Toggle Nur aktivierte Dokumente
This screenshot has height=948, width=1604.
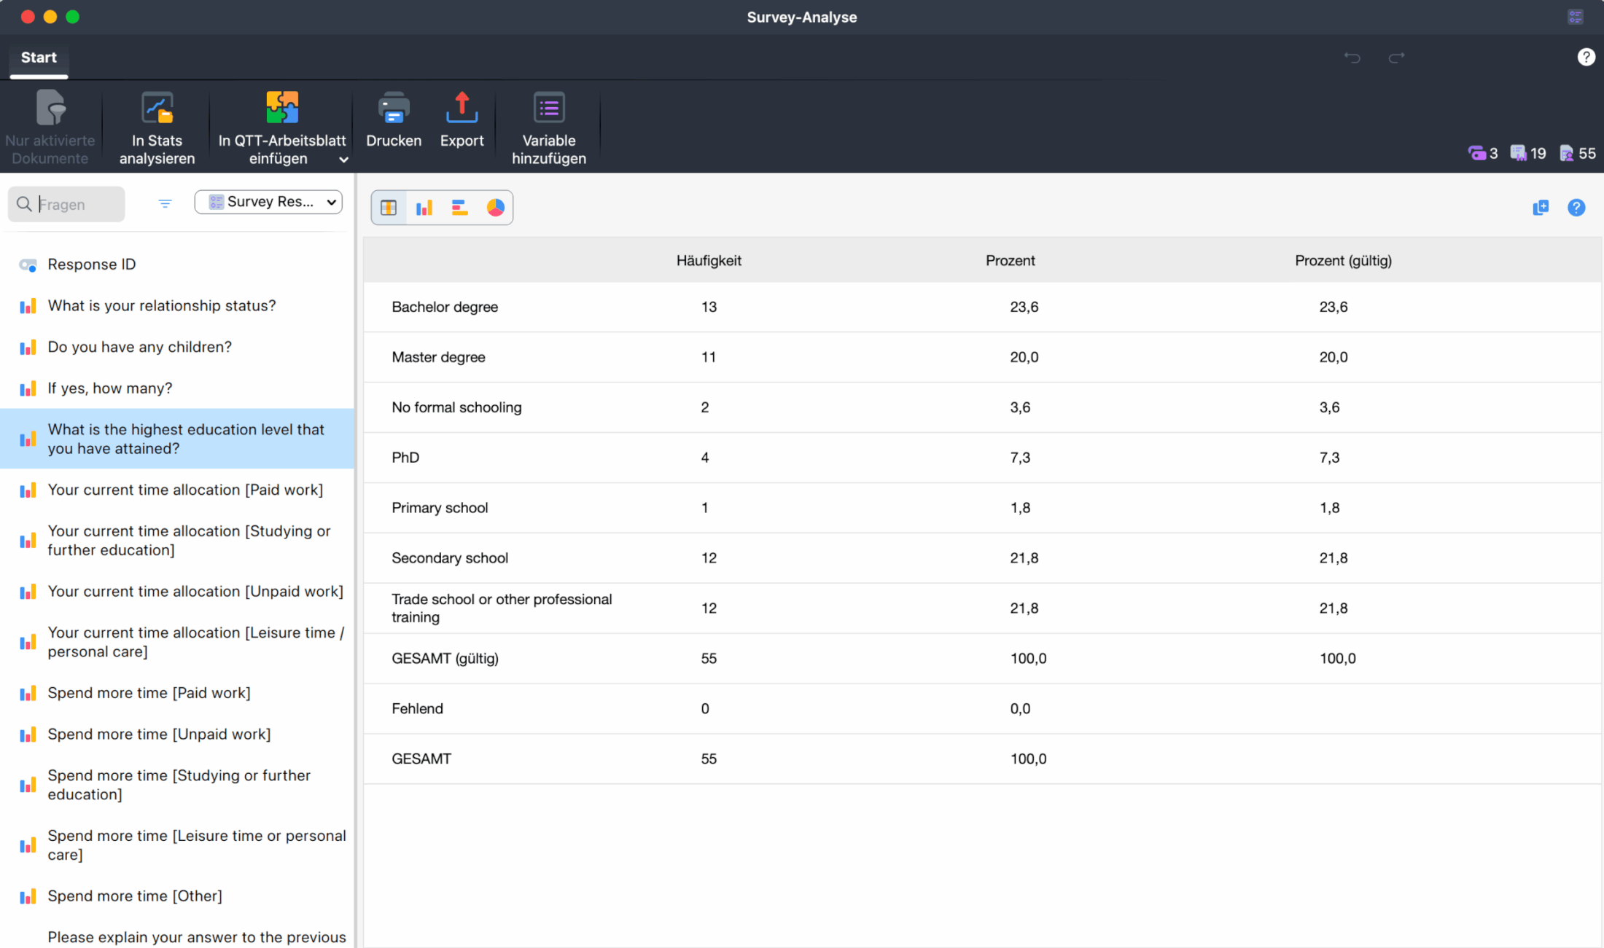[x=50, y=109]
